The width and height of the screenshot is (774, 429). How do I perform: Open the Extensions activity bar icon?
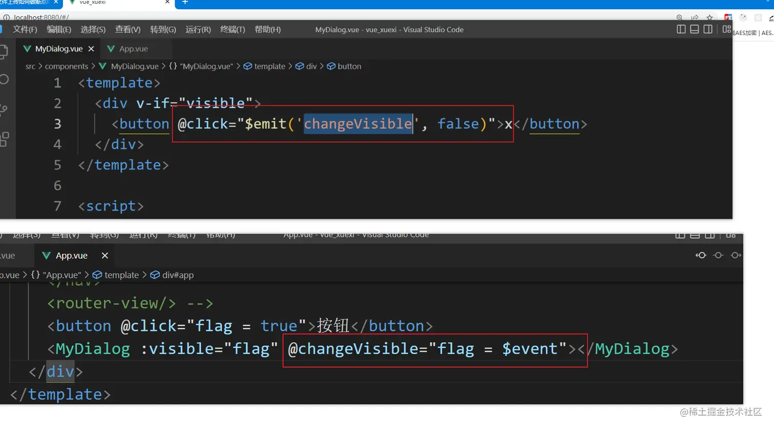click(4, 139)
